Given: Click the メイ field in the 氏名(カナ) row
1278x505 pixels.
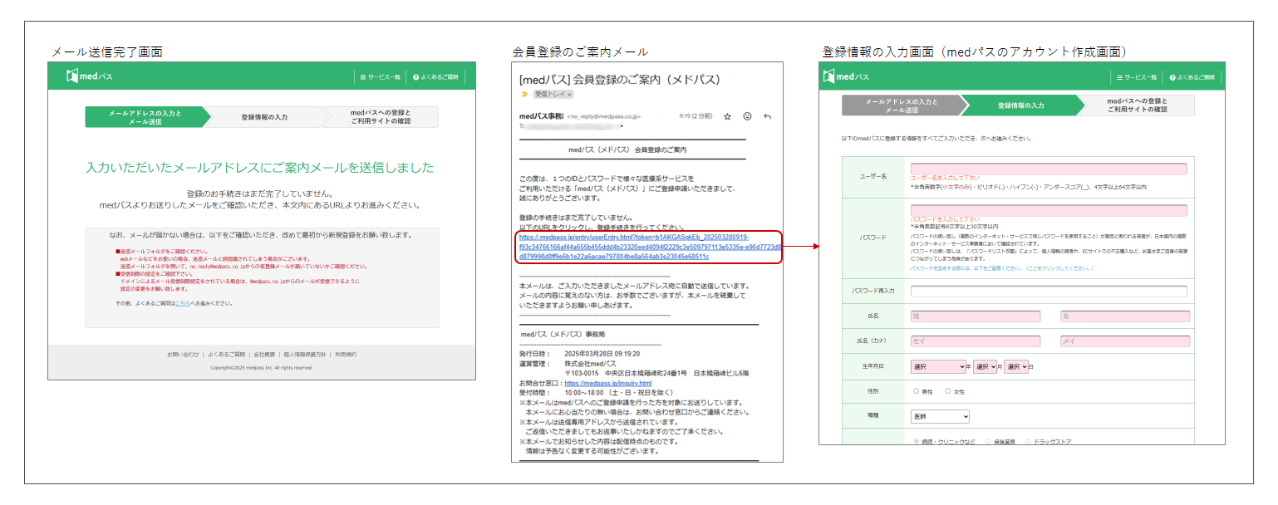Looking at the screenshot, I should [x=1123, y=341].
